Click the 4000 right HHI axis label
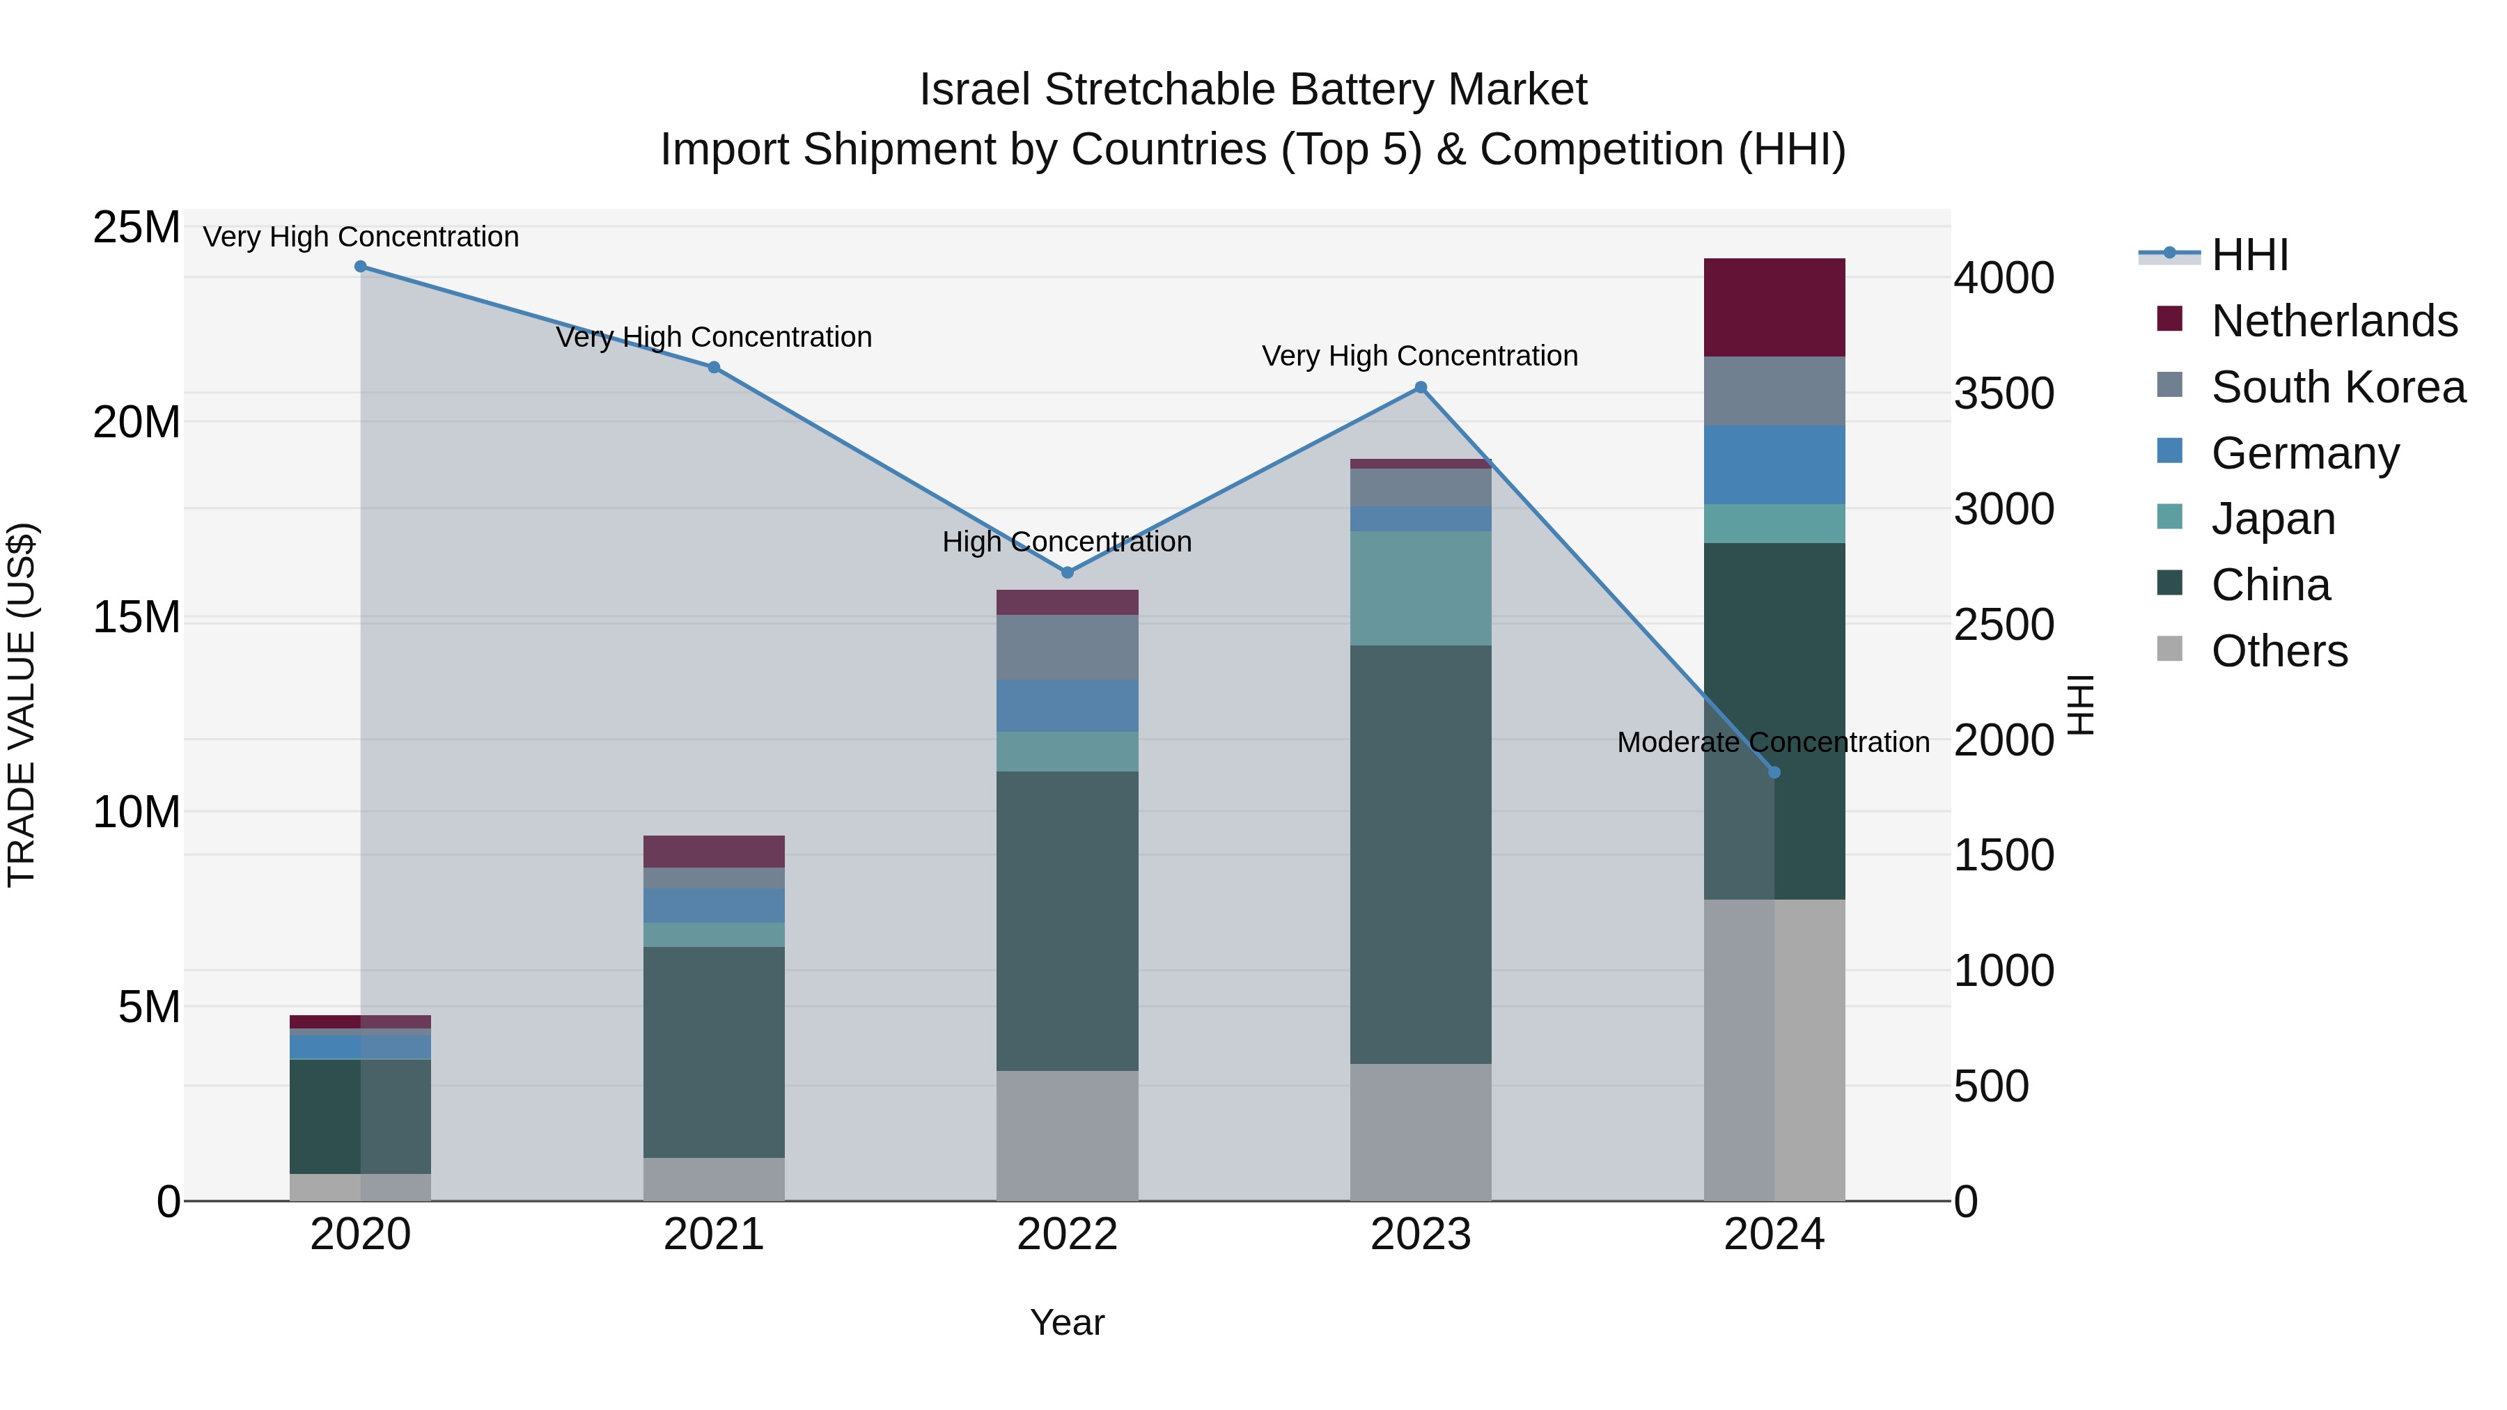 [2005, 279]
